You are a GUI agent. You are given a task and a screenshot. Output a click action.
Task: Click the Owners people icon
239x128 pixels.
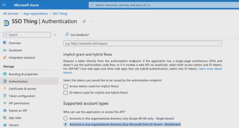[5, 125]
